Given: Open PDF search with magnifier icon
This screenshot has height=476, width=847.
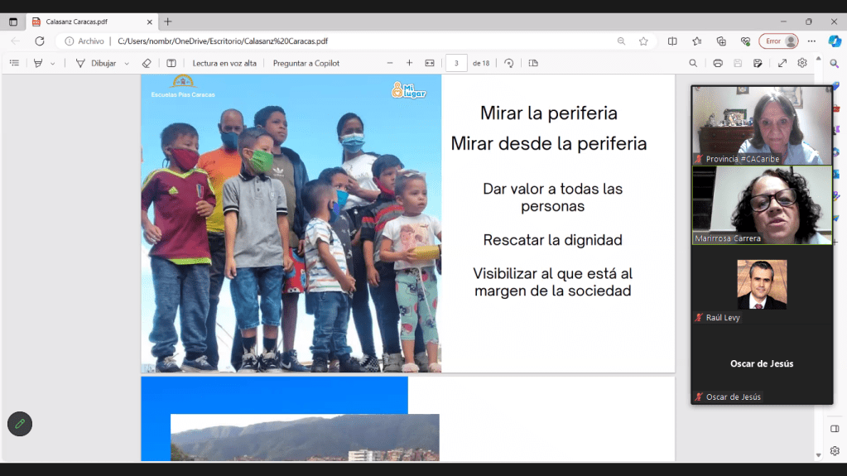Looking at the screenshot, I should [x=694, y=63].
